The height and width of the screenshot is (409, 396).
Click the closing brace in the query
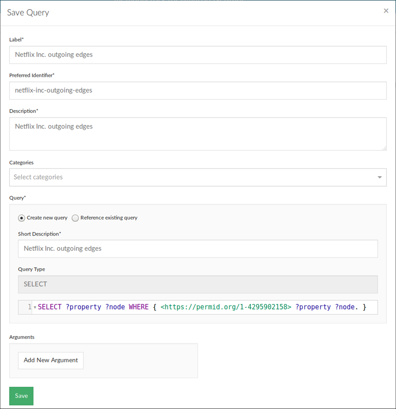tap(365, 307)
